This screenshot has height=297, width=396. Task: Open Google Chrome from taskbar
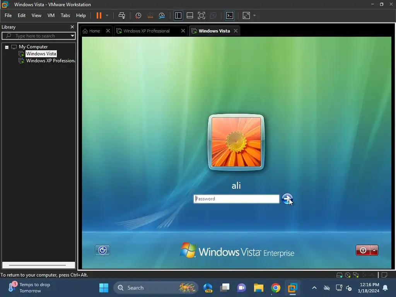(275, 288)
